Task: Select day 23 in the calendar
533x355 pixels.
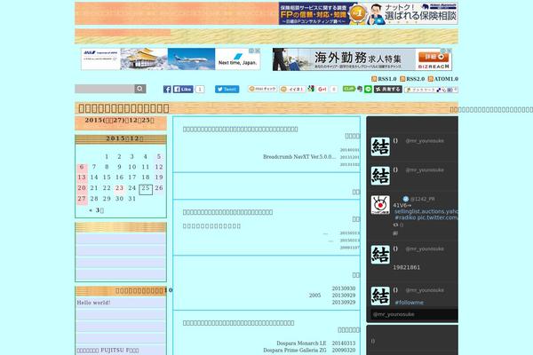Action: click(119, 188)
